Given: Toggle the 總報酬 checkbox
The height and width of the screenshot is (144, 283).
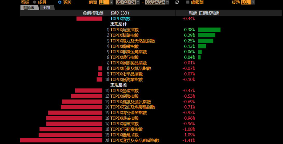Looking at the screenshot, I should (x=188, y=2).
